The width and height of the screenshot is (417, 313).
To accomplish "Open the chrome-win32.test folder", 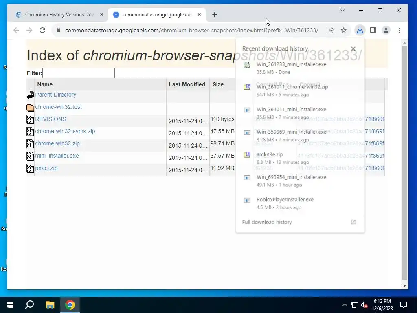I will pyautogui.click(x=58, y=107).
